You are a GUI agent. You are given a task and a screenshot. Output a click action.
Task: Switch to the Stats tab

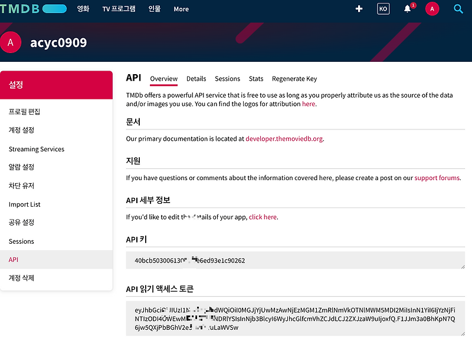[x=256, y=79]
